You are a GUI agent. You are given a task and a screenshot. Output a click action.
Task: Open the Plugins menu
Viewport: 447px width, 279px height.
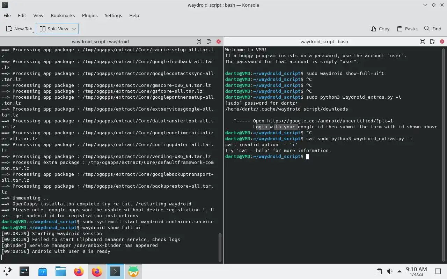click(x=90, y=15)
